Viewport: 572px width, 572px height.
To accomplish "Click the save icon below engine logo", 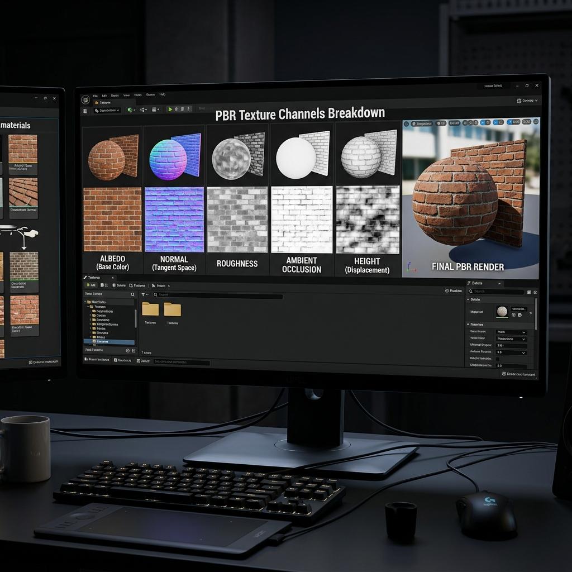I will click(85, 111).
